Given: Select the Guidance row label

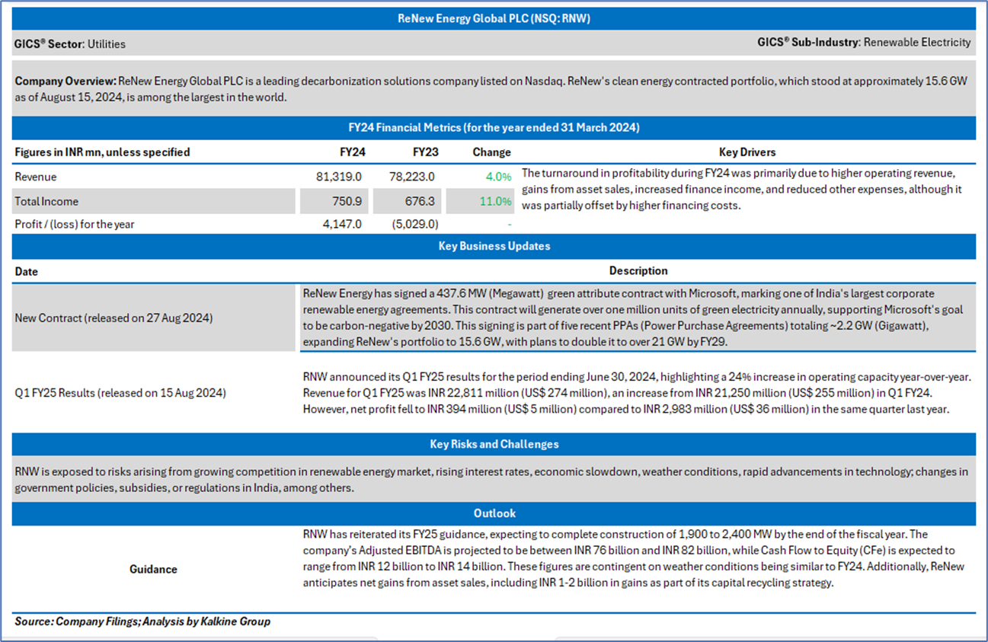Looking at the screenshot, I should (x=153, y=569).
